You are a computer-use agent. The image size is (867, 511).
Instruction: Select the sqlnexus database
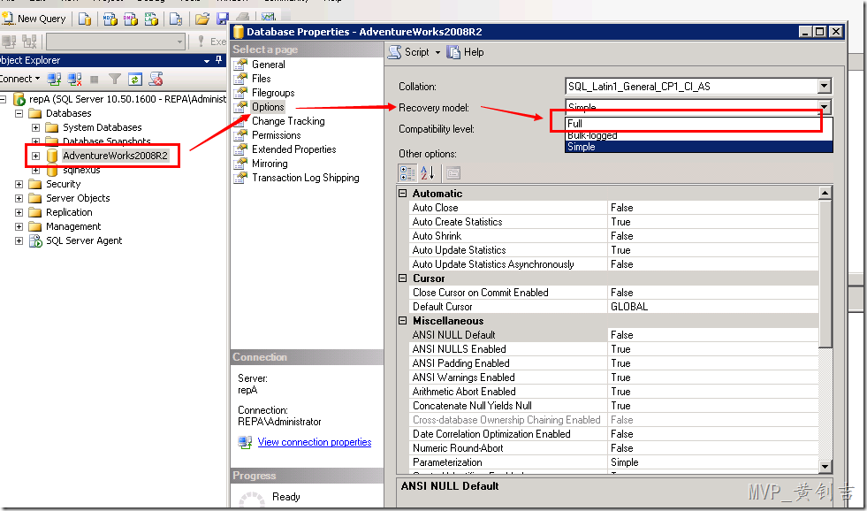[x=81, y=171]
